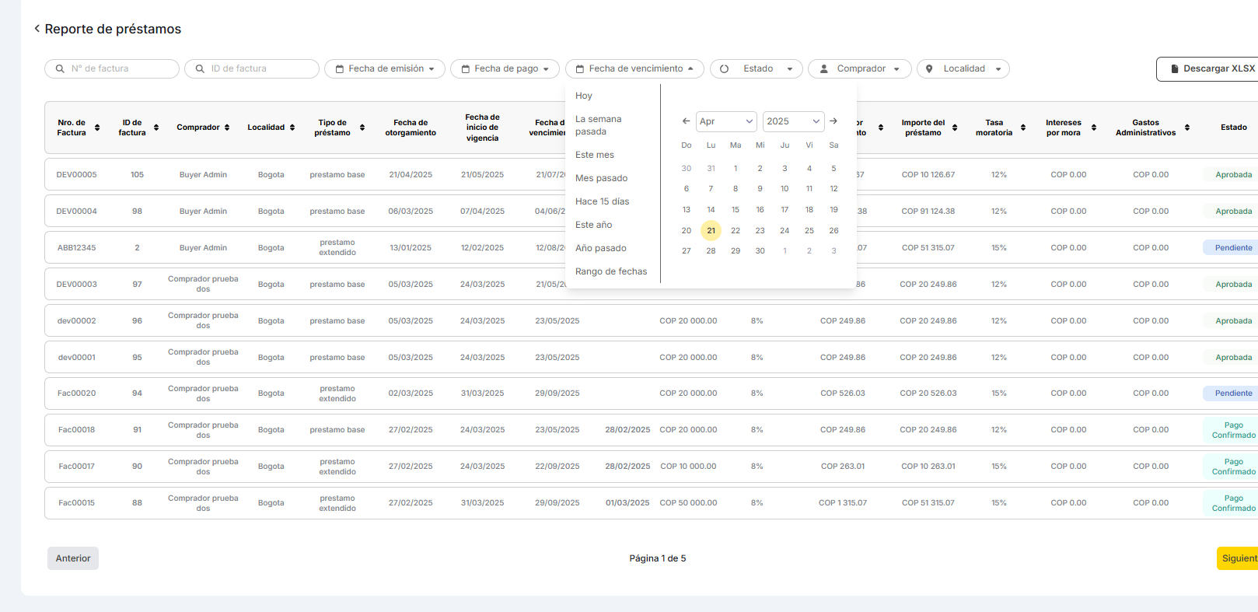Sort by Nro. de Factura column arrows
1258x612 pixels.
point(97,128)
